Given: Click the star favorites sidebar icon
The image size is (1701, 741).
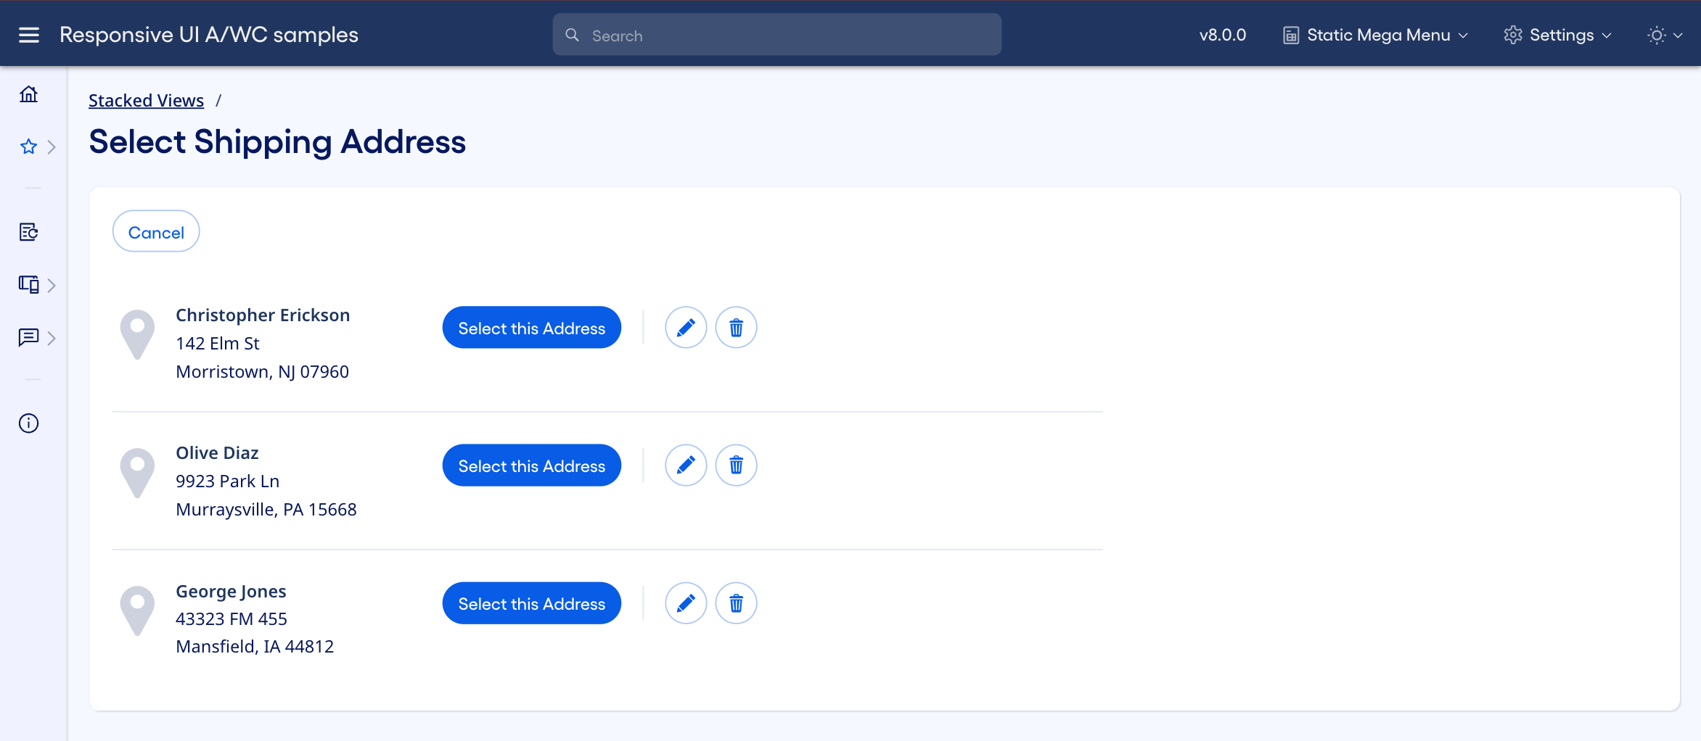Looking at the screenshot, I should pyautogui.click(x=29, y=147).
